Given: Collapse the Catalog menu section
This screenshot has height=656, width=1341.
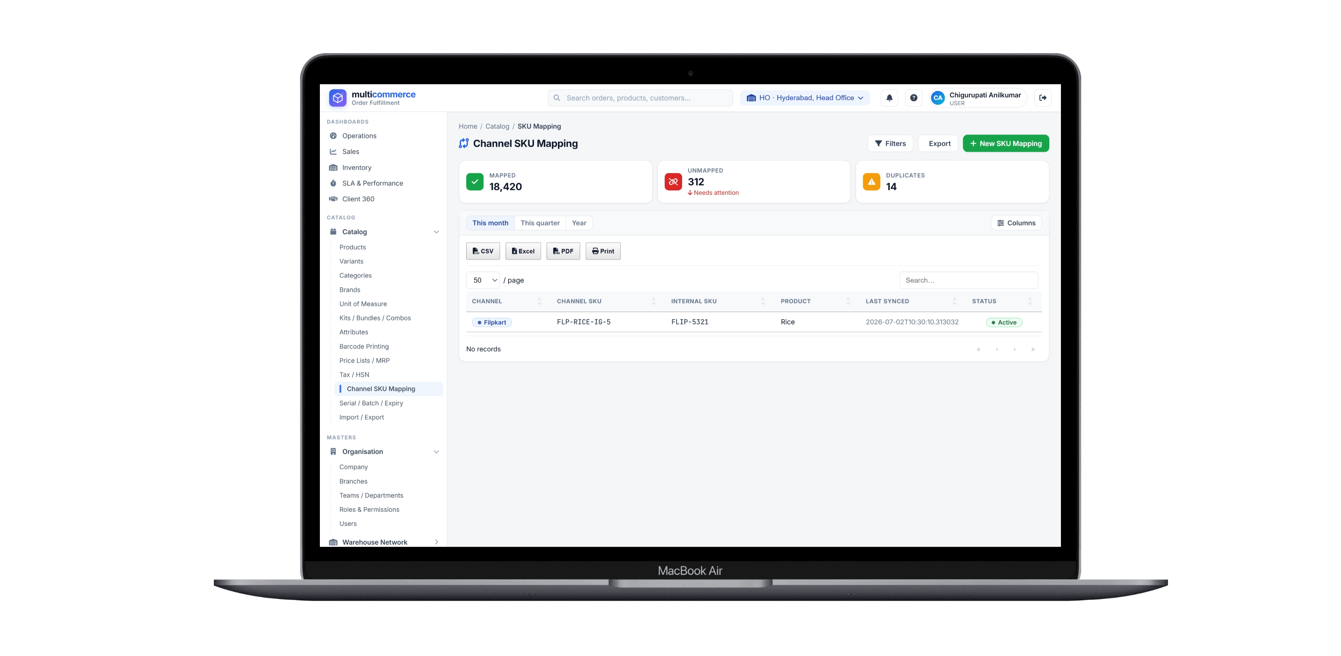Looking at the screenshot, I should pos(384,231).
